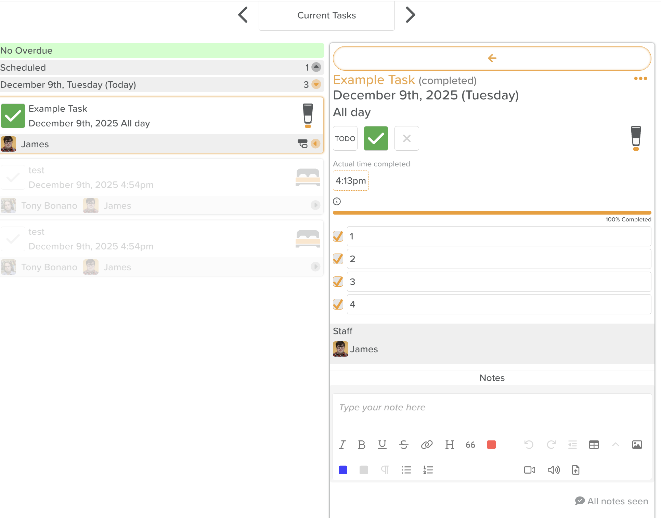
Task: Click the italic formatting icon
Action: click(x=342, y=445)
